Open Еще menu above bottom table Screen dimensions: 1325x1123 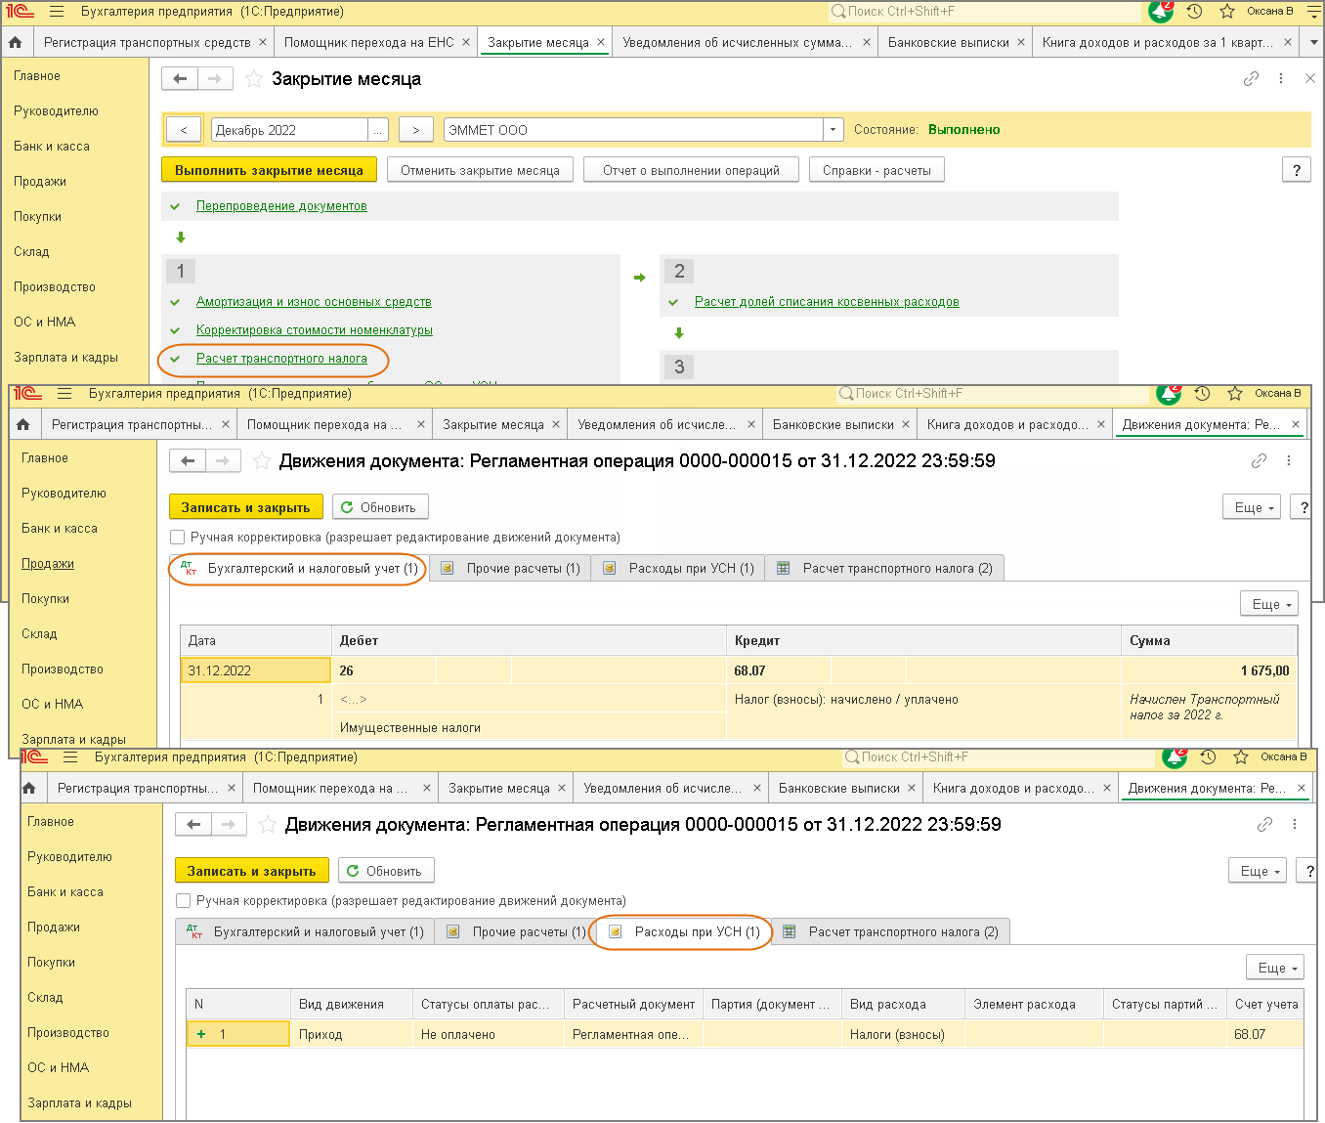coord(1275,968)
